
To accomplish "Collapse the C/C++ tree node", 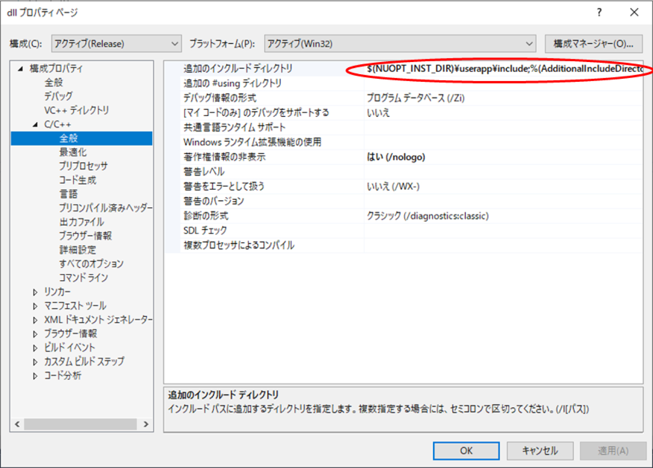I will (35, 125).
